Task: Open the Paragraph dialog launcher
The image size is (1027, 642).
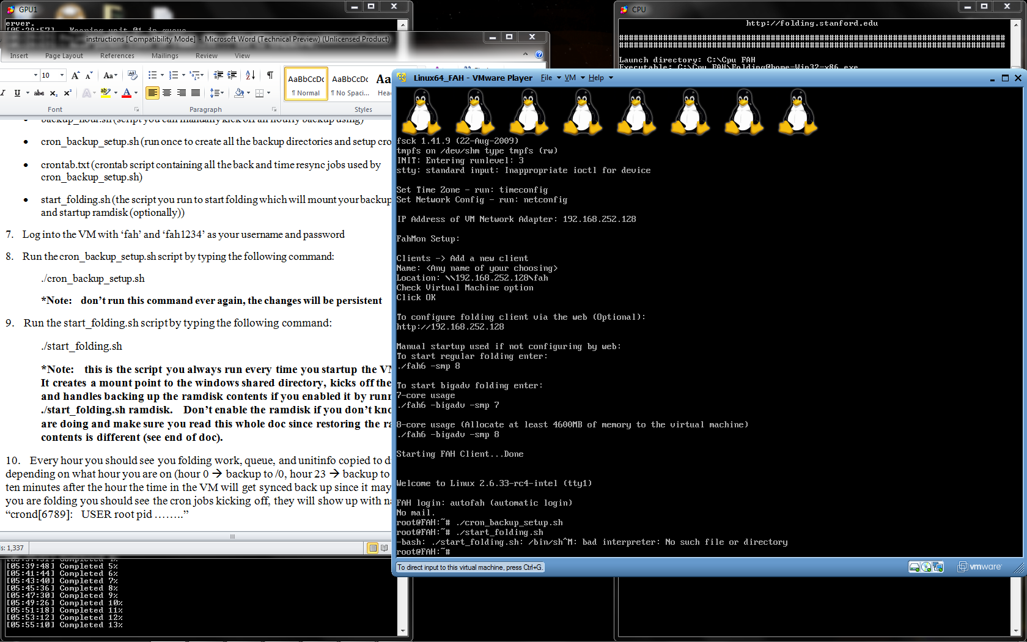Action: click(x=274, y=109)
